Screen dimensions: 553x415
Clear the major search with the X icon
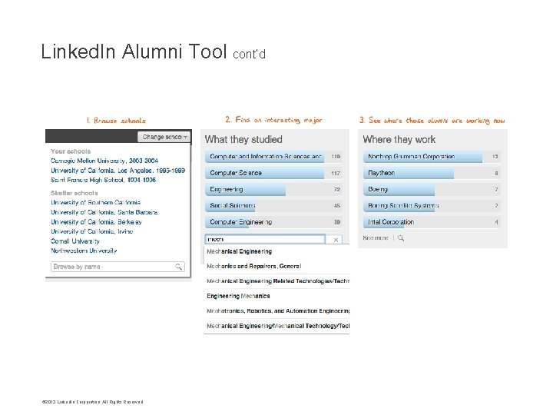(336, 240)
